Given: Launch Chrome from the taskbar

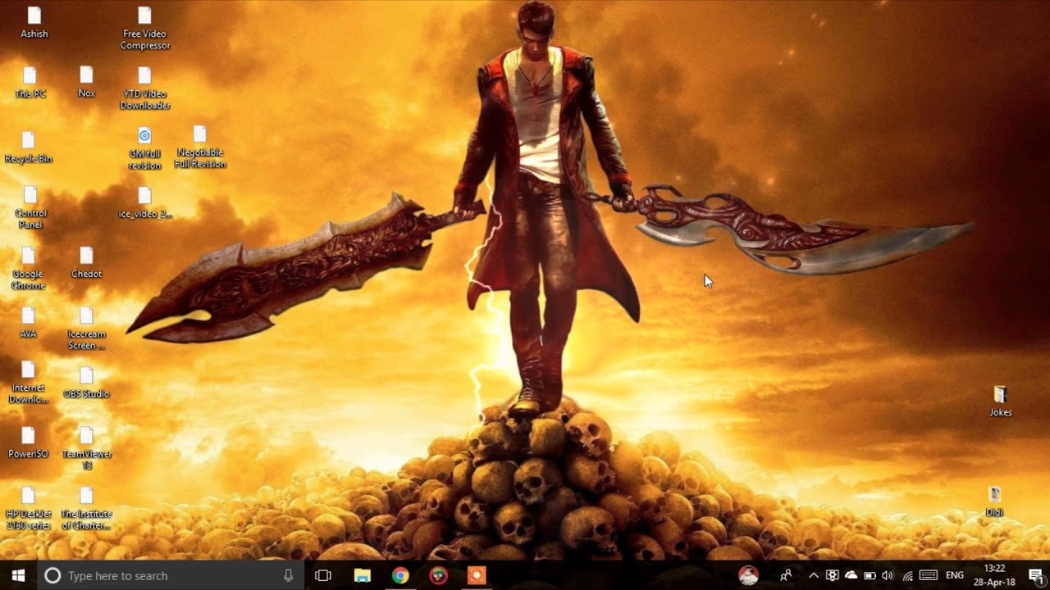Looking at the screenshot, I should click(x=400, y=575).
